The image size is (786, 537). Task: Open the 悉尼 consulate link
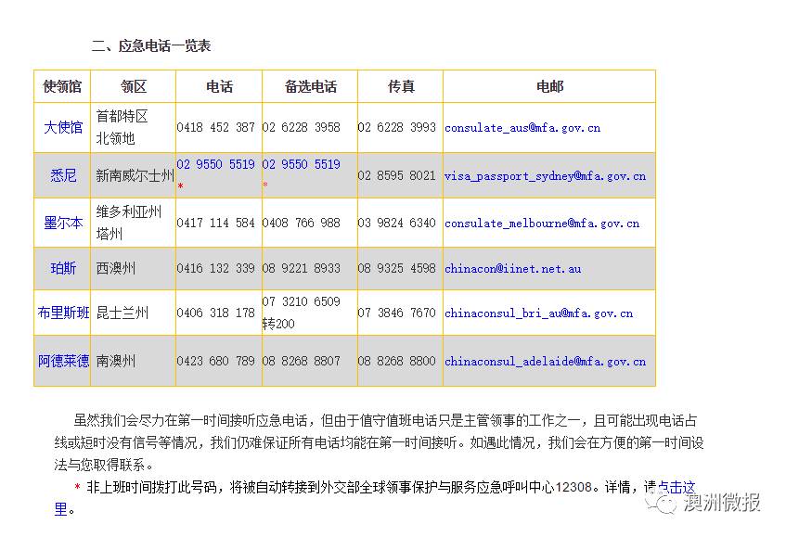coord(63,175)
